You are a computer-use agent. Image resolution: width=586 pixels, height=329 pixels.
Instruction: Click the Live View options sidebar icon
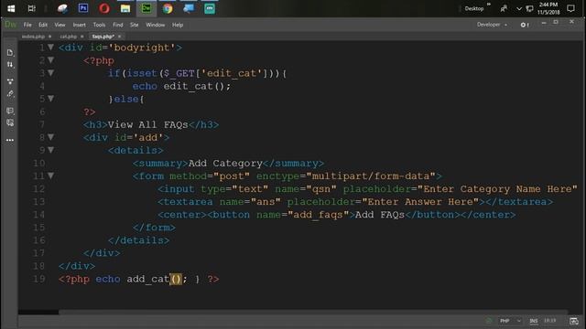tap(10, 81)
